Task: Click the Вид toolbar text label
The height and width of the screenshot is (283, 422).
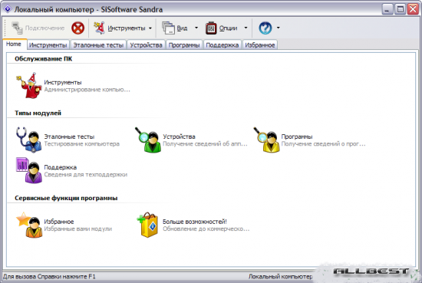Action: click(182, 28)
